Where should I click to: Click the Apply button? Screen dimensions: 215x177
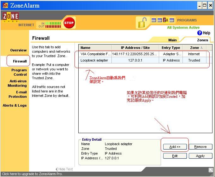pyautogui.click(x=200, y=156)
